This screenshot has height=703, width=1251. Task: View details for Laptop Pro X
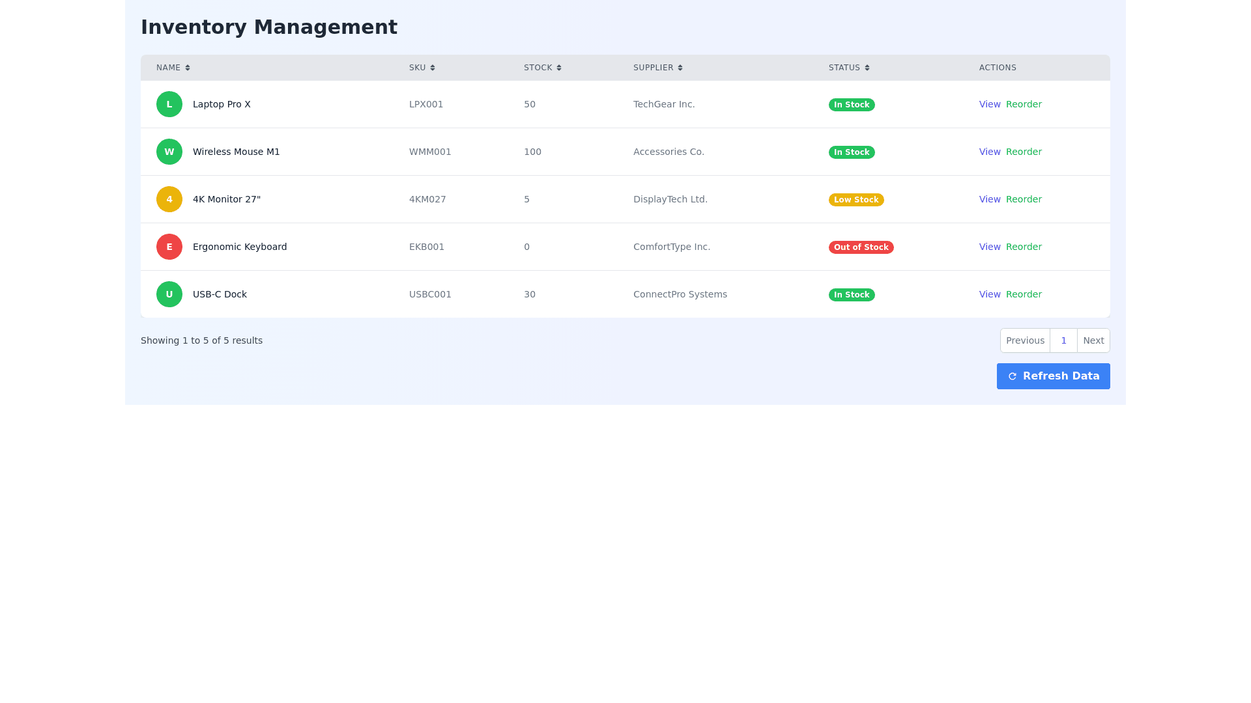(989, 104)
